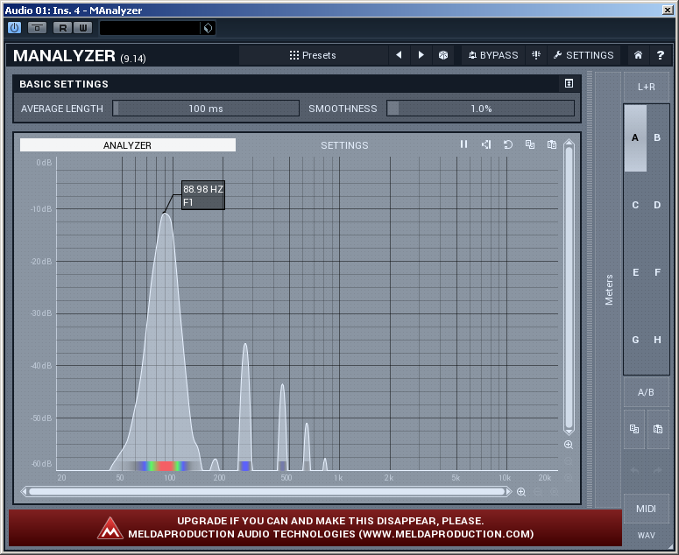Expand the Meters side panel
679x555 pixels.
pyautogui.click(x=608, y=289)
